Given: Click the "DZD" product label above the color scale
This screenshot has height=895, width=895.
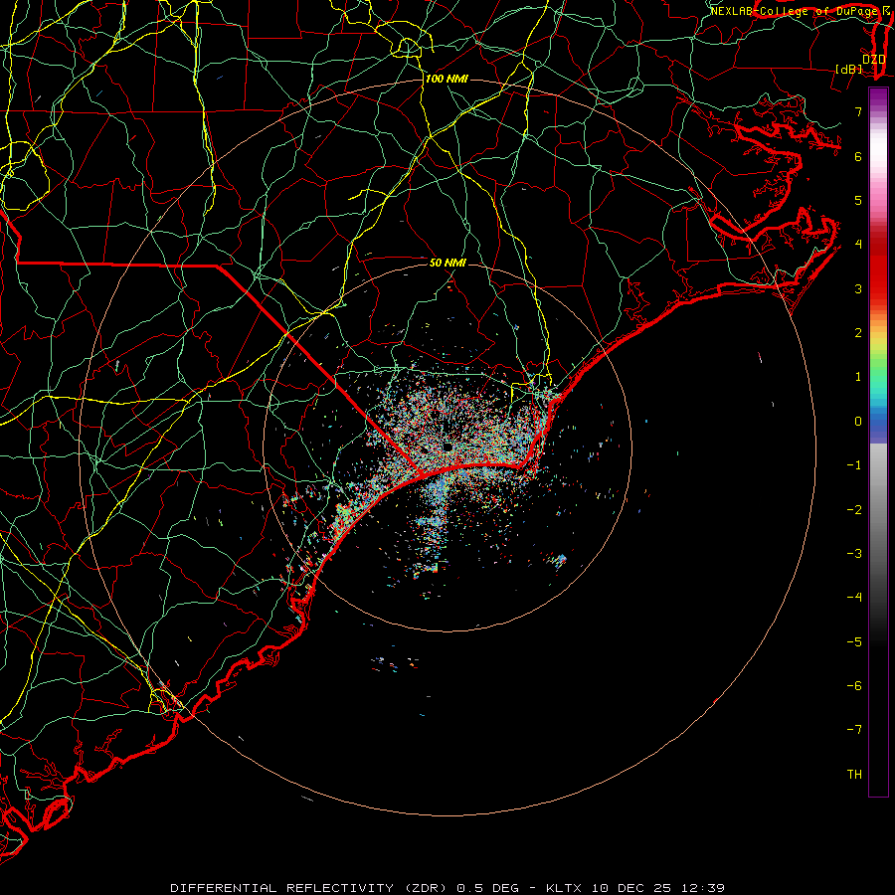Looking at the screenshot, I should [873, 60].
